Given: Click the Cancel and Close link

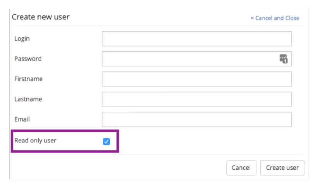Looking at the screenshot, I should click(x=277, y=18).
